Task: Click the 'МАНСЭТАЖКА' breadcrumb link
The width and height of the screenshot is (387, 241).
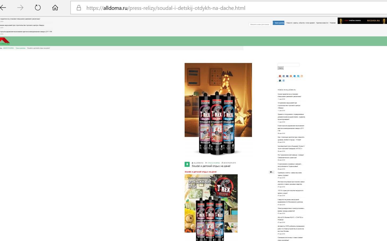Action: click(x=8, y=48)
